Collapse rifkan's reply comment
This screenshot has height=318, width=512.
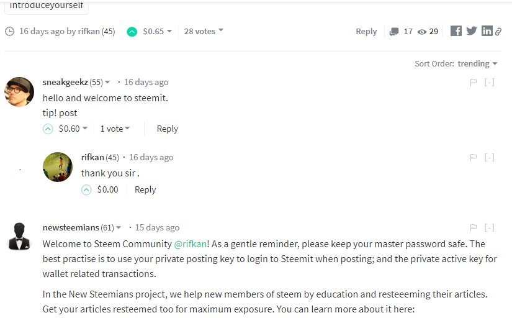click(x=489, y=157)
